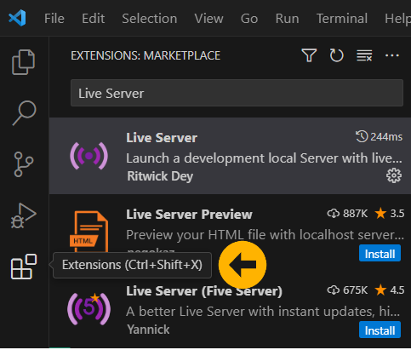Refresh the extensions marketplace list
This screenshot has height=350, width=411.
coord(336,55)
